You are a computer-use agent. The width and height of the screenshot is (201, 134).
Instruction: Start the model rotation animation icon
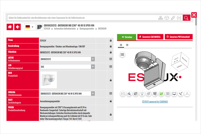tap(142, 94)
